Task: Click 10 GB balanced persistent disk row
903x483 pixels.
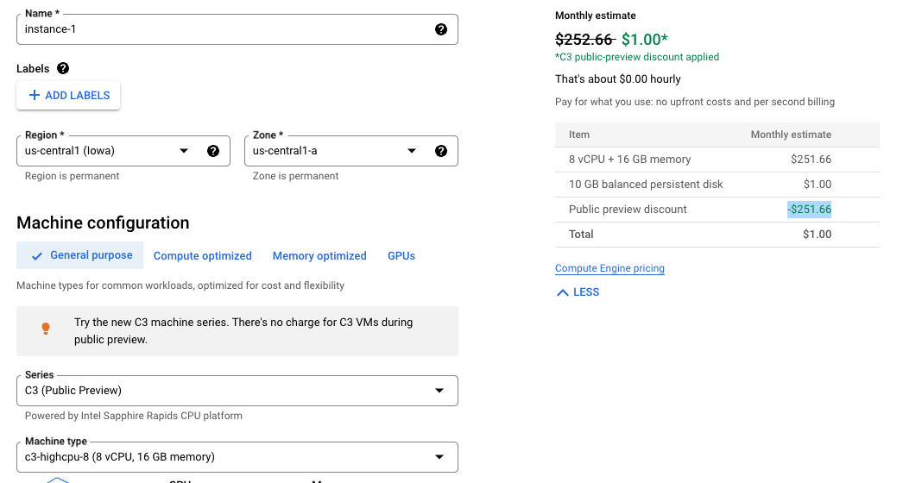Action: click(717, 185)
